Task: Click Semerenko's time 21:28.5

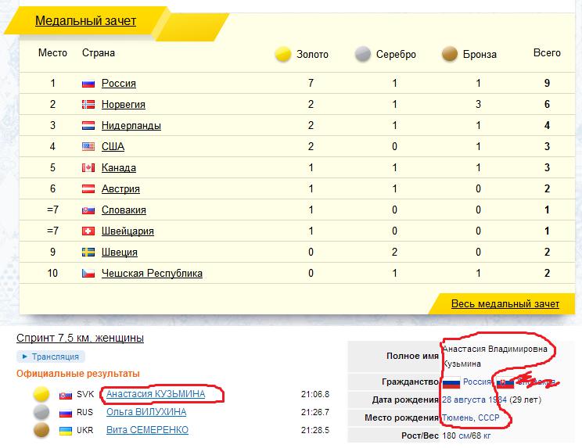Action: [315, 430]
